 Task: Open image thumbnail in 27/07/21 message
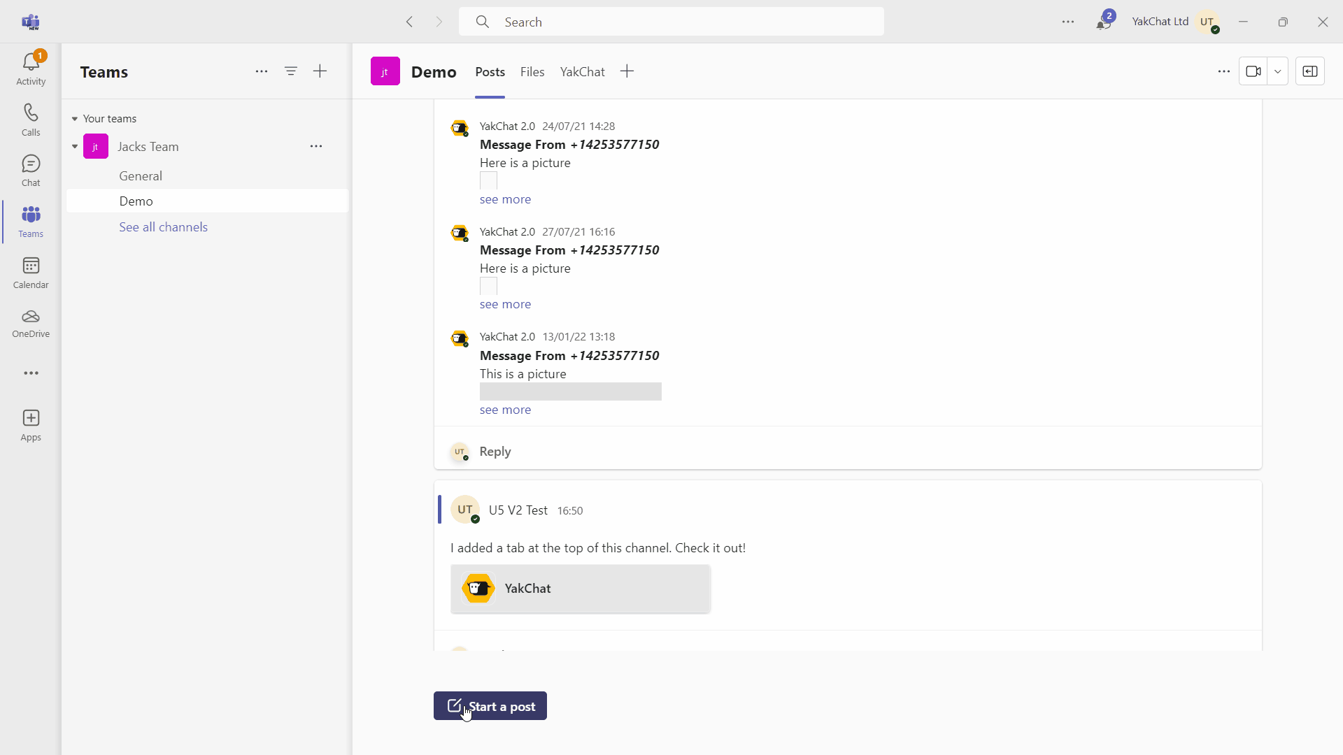488,287
